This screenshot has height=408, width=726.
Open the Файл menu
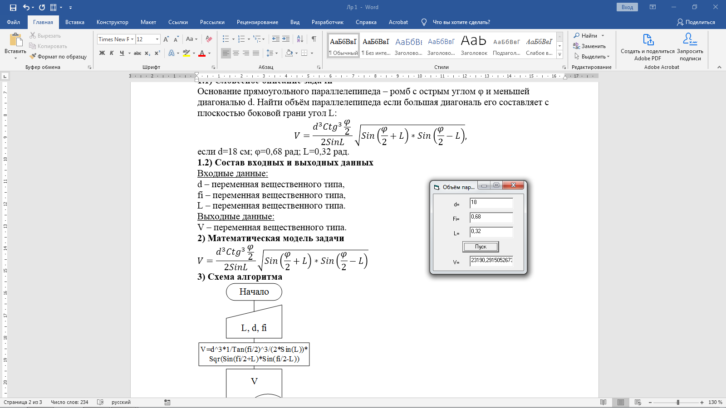(13, 22)
